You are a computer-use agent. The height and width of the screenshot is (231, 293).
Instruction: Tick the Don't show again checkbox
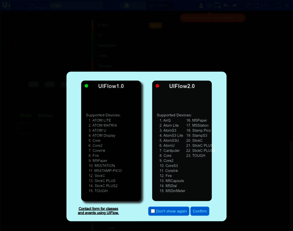coord(153,211)
